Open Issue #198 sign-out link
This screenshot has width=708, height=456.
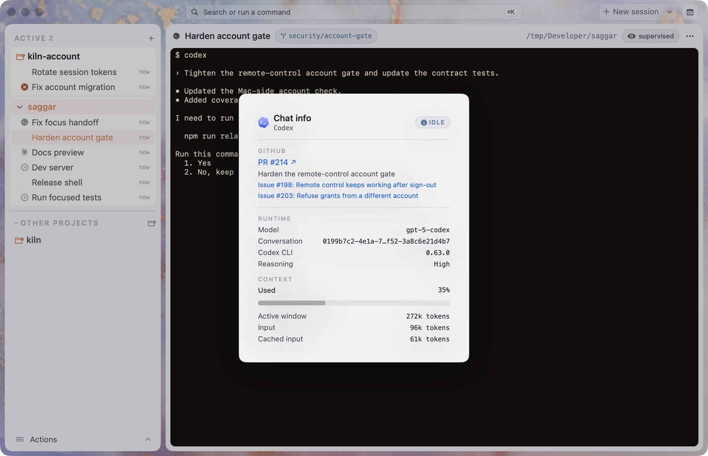click(x=347, y=185)
